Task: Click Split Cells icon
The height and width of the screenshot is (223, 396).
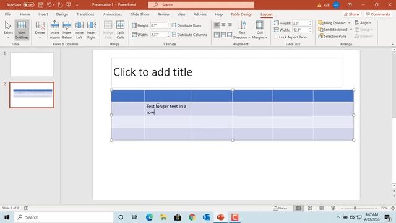Action: pyautogui.click(x=120, y=30)
